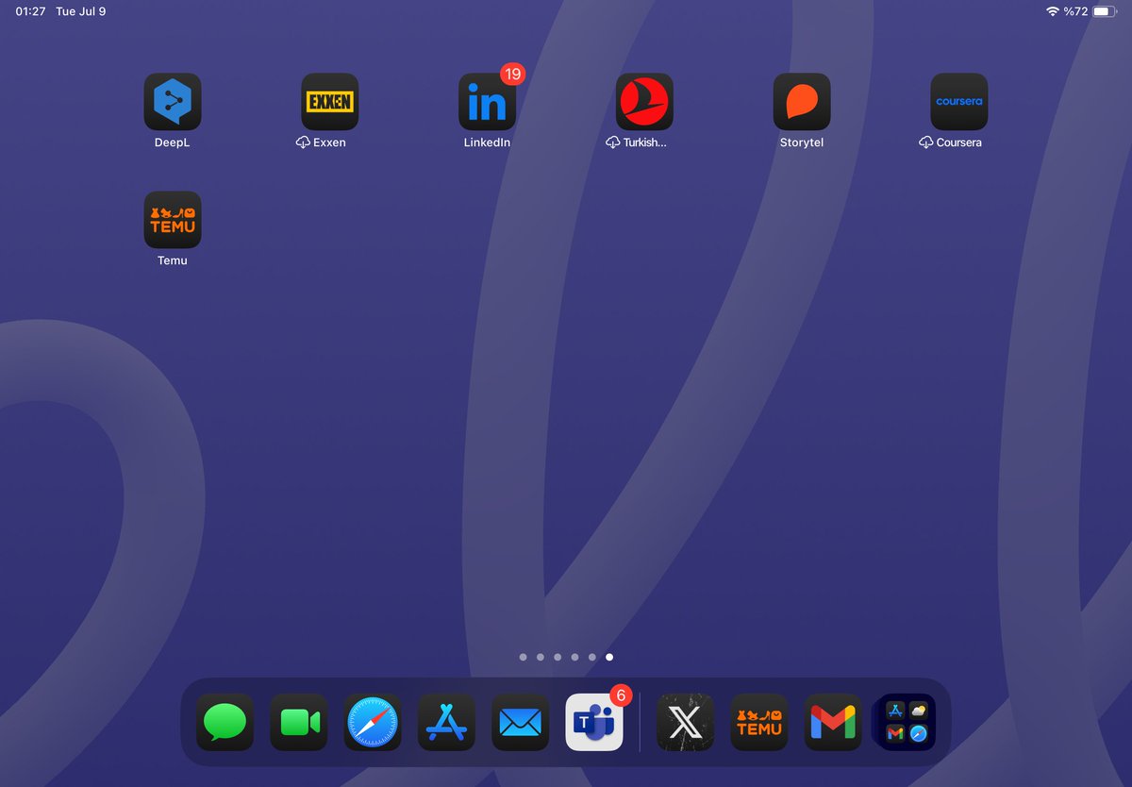
Task: Open the DeepL translator app
Action: (x=173, y=102)
